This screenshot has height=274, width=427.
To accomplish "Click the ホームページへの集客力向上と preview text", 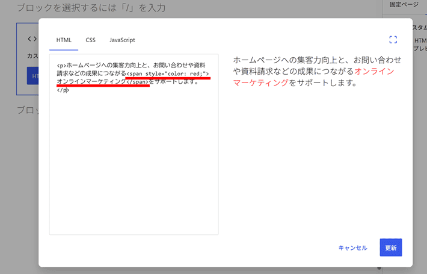I will 290,60.
